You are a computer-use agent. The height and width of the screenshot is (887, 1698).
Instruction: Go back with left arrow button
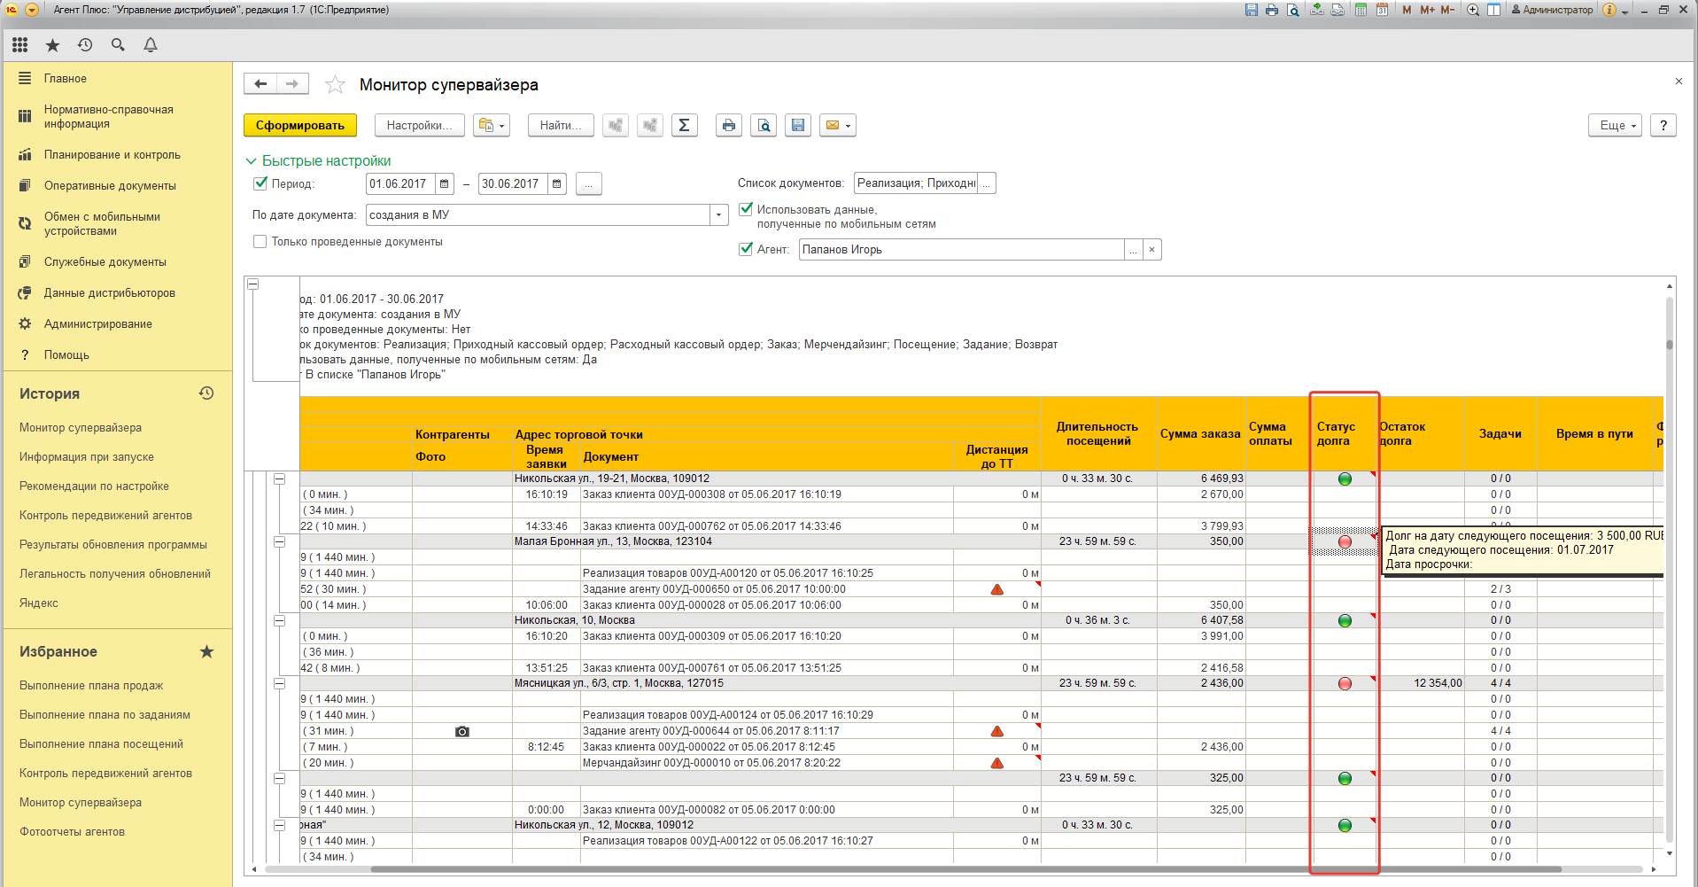260,84
